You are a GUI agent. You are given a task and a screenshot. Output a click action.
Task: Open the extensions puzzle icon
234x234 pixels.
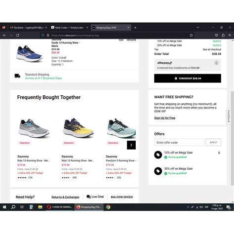223,35
